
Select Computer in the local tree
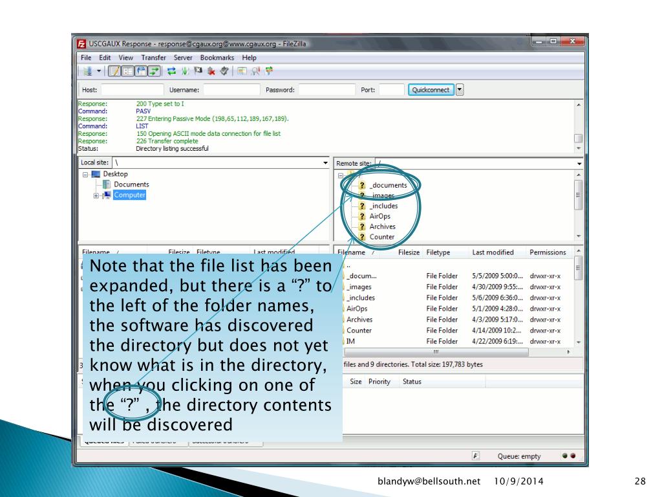129,195
